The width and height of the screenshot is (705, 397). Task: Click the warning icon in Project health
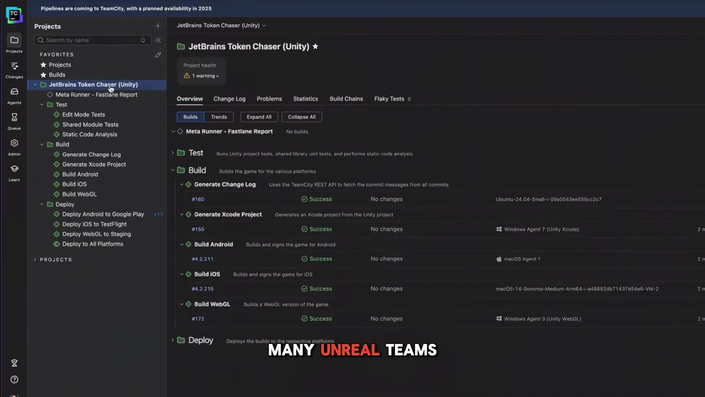click(187, 75)
